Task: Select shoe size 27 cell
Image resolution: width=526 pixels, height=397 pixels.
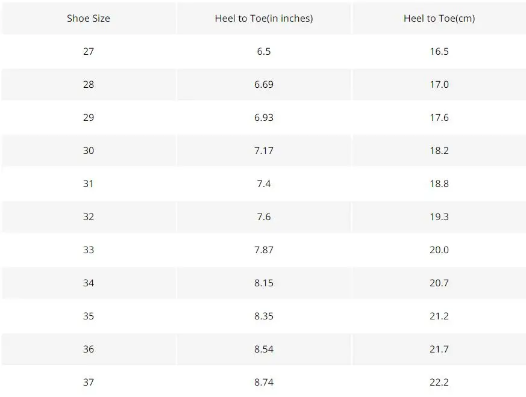Action: [88, 52]
